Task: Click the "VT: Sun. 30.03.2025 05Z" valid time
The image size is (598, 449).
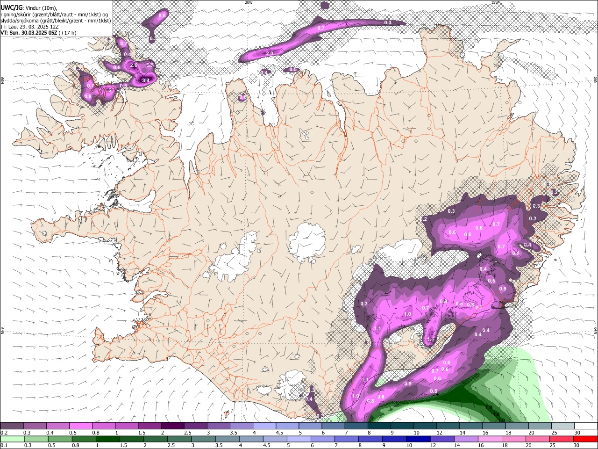Action: click(29, 33)
